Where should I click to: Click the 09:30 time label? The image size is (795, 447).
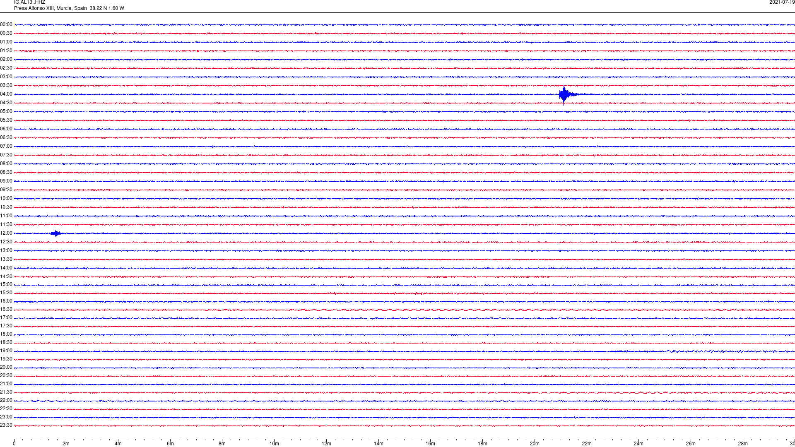pyautogui.click(x=6, y=190)
